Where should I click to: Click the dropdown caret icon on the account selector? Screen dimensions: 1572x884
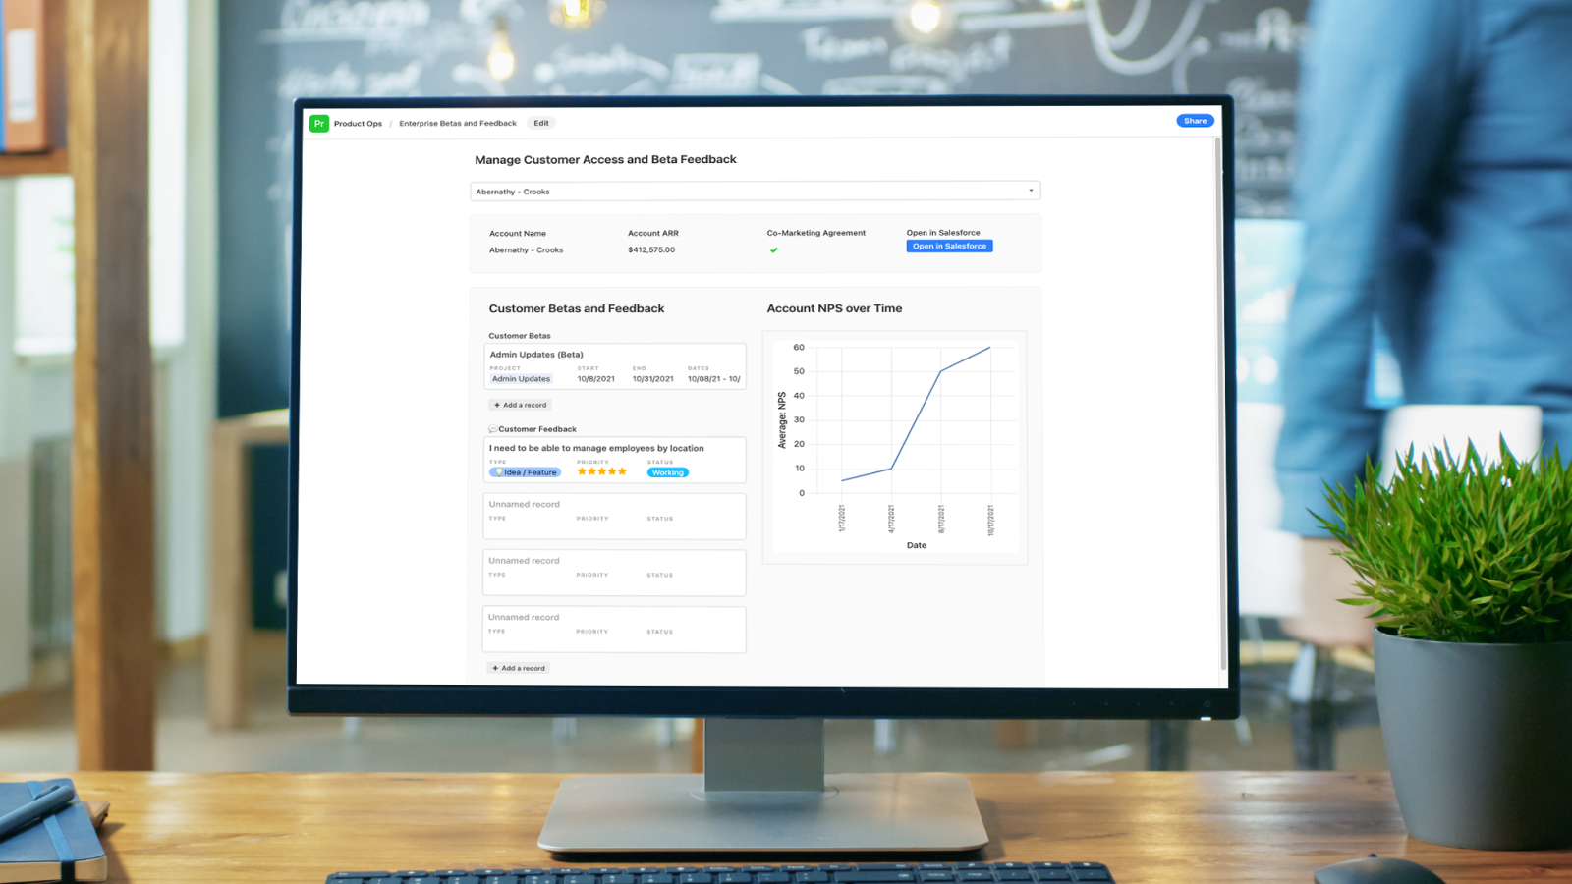[1030, 190]
